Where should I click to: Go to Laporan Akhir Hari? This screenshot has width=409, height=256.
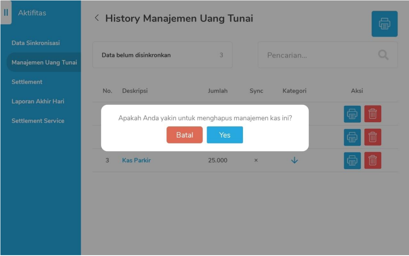[38, 101]
